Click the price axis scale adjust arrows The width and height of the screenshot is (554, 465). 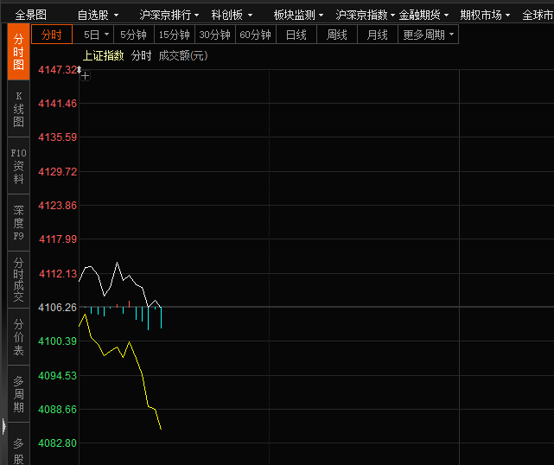pyautogui.click(x=79, y=69)
